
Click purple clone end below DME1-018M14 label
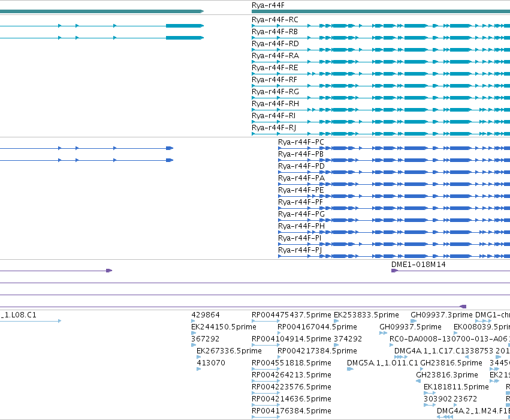pyautogui.click(x=395, y=271)
